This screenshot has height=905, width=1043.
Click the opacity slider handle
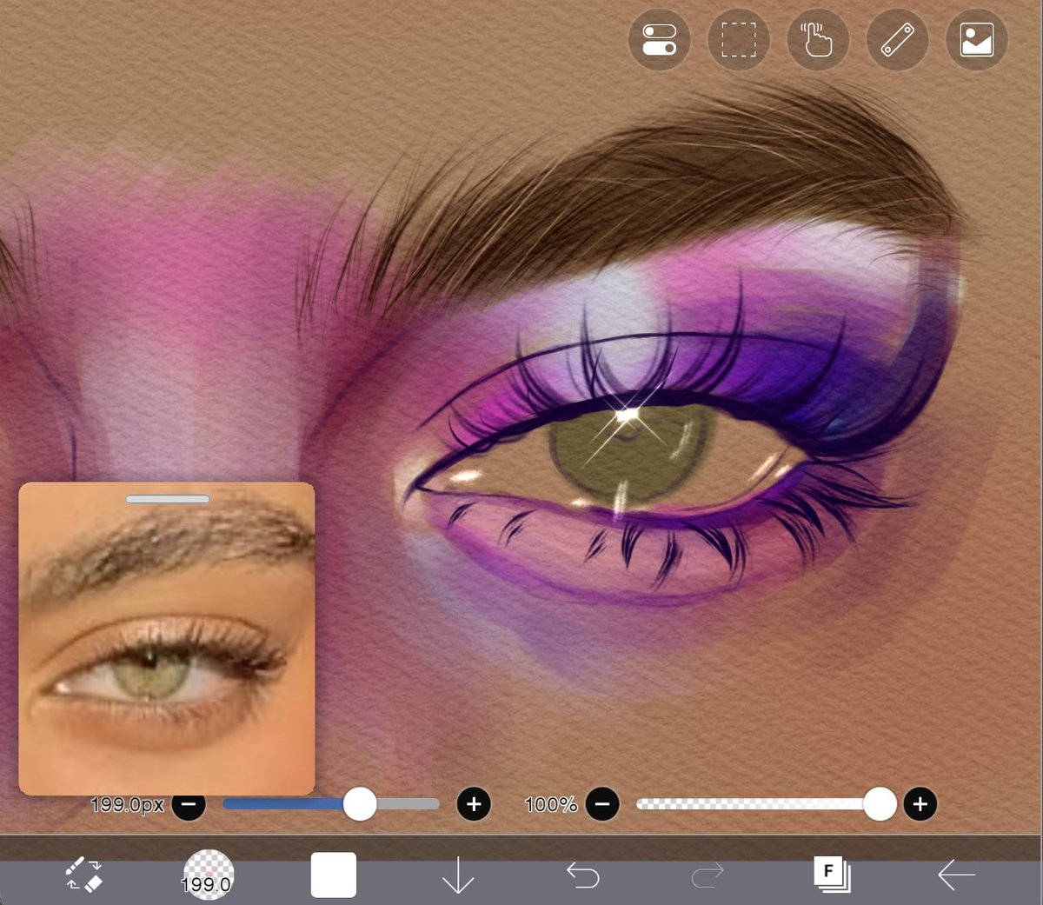[x=880, y=804]
